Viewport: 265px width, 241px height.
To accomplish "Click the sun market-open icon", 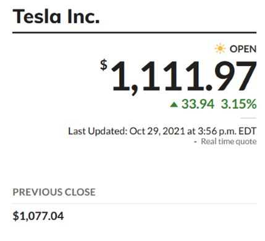I will pos(220,49).
